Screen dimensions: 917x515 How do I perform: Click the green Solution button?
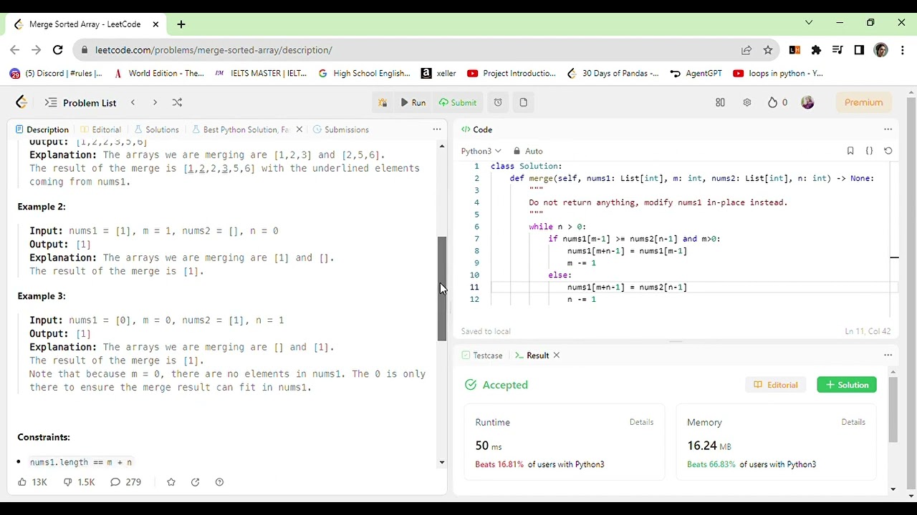[847, 385]
